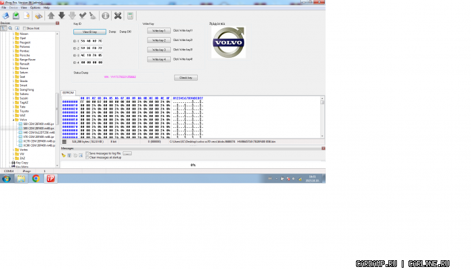This screenshot has width=471, height=269.
Task: Close the Messages panel with red X
Action: [323, 149]
